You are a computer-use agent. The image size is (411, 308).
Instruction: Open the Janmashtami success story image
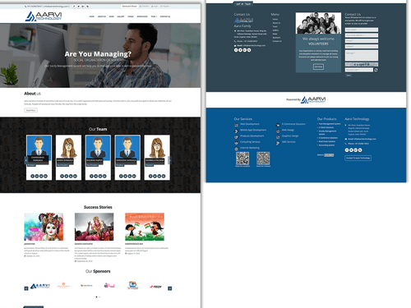(x=44, y=227)
